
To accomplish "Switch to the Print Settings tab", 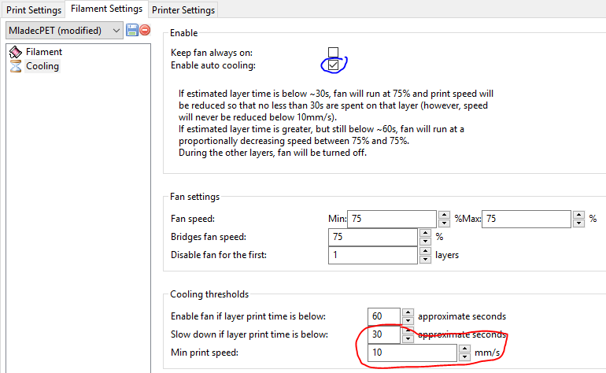I will pyautogui.click(x=35, y=10).
